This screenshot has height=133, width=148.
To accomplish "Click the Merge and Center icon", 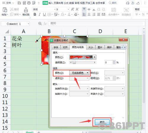I will 114,10.
